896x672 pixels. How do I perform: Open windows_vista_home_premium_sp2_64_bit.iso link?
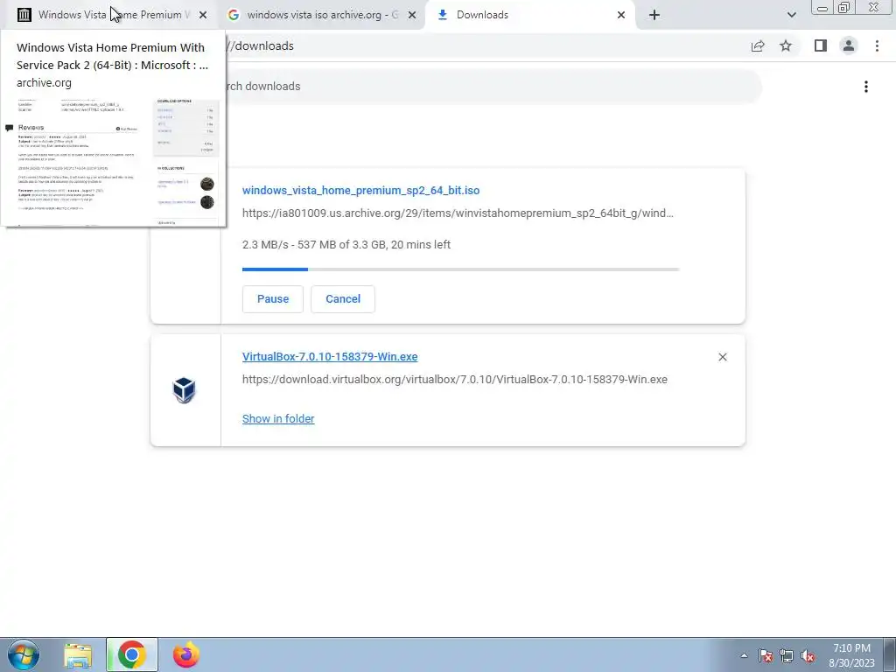coord(360,190)
